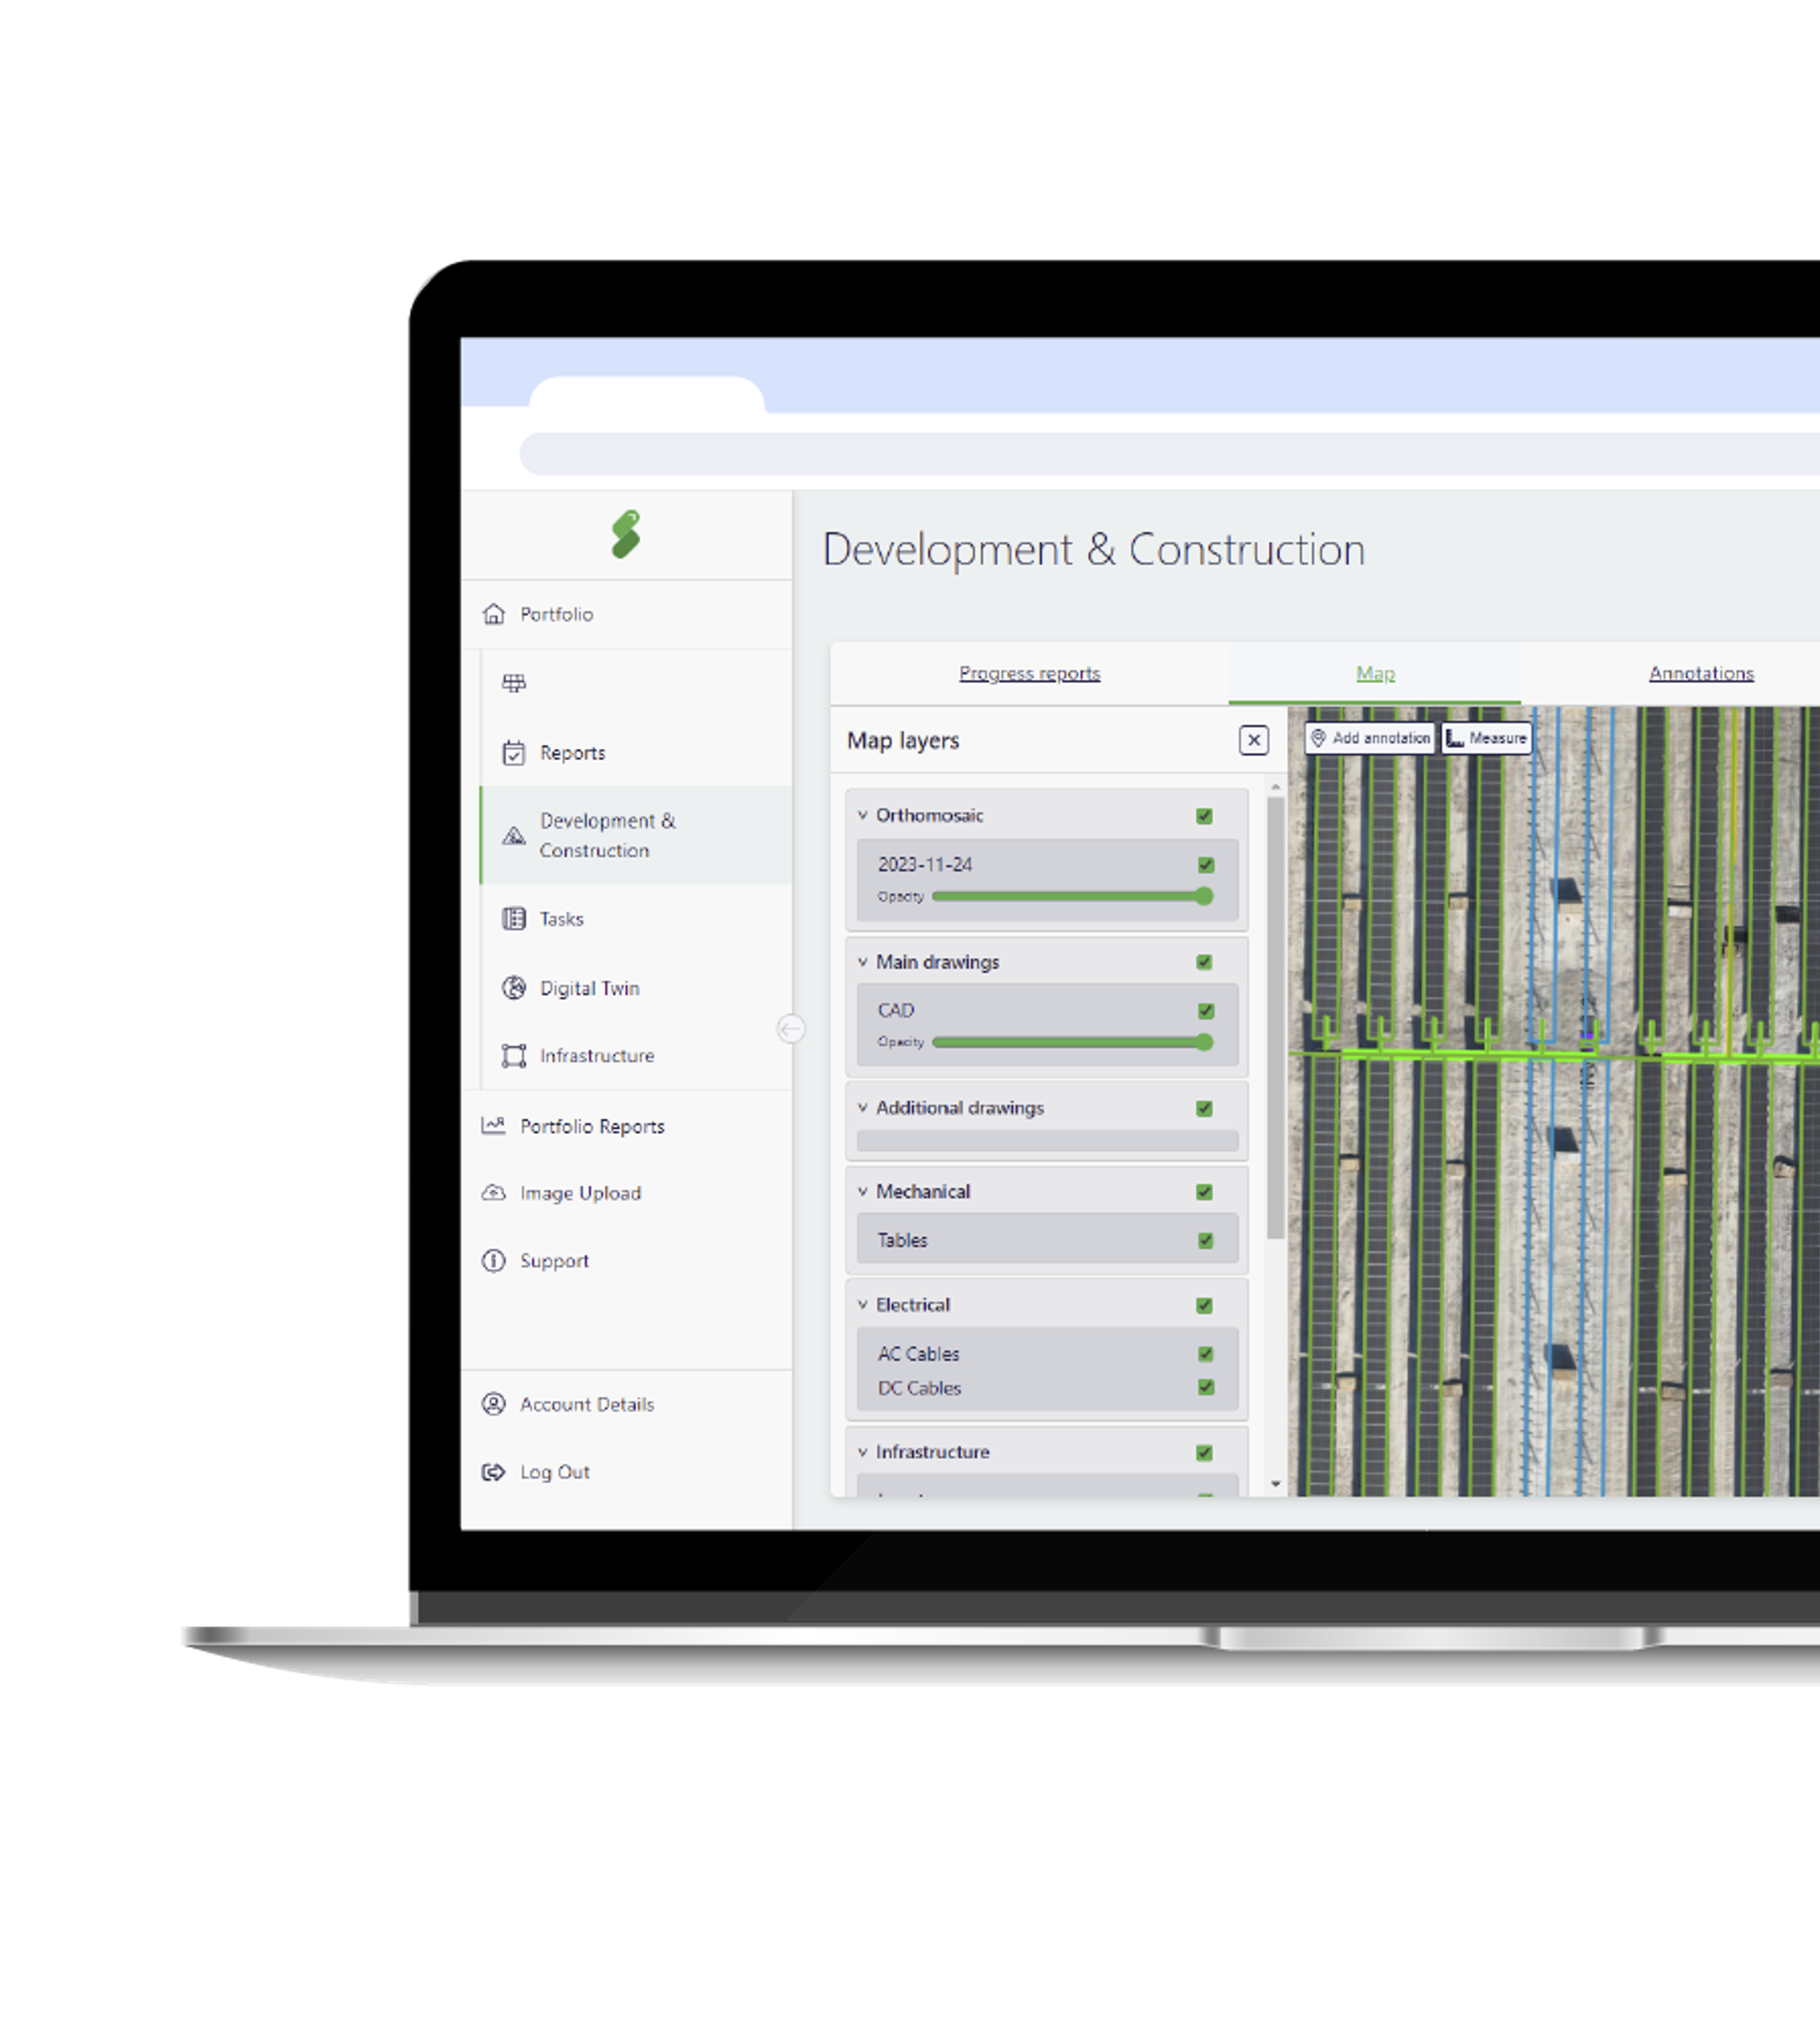
Task: Click the Add annotation button
Action: coord(1370,738)
